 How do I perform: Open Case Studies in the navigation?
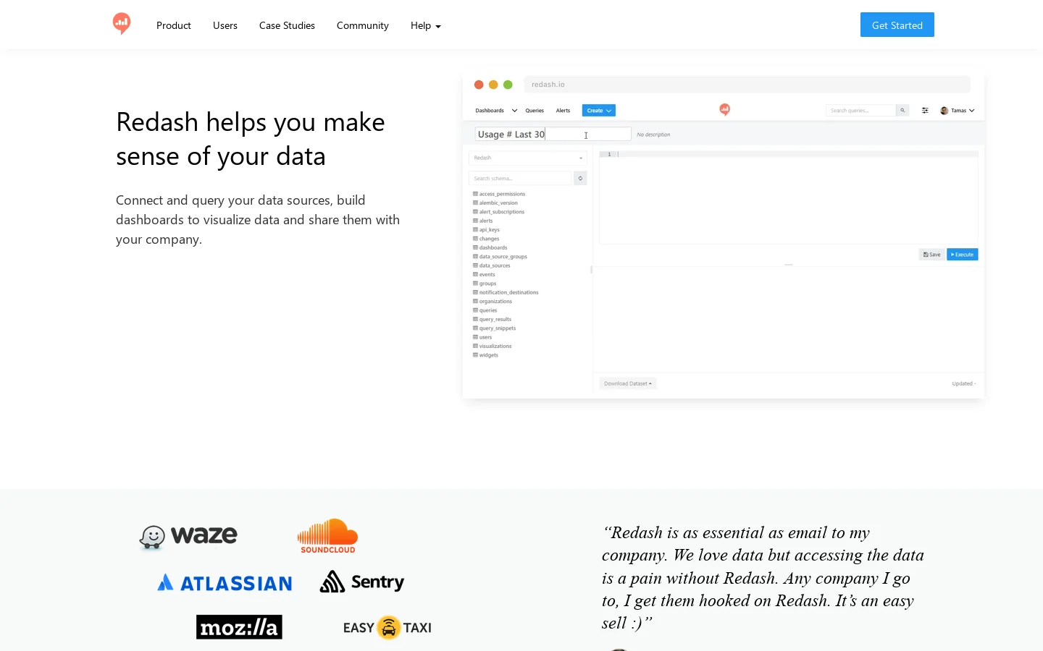pyautogui.click(x=287, y=25)
